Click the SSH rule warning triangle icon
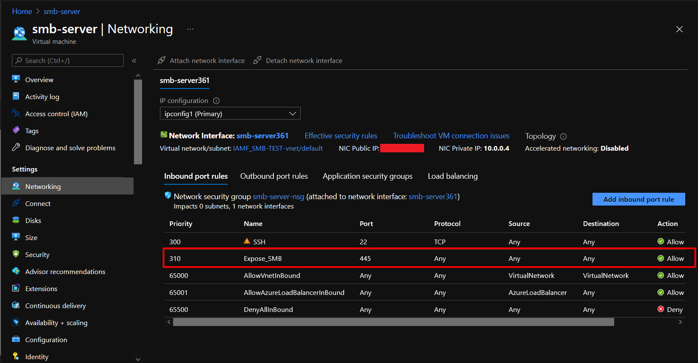Viewport: 698px width, 363px height. tap(247, 241)
